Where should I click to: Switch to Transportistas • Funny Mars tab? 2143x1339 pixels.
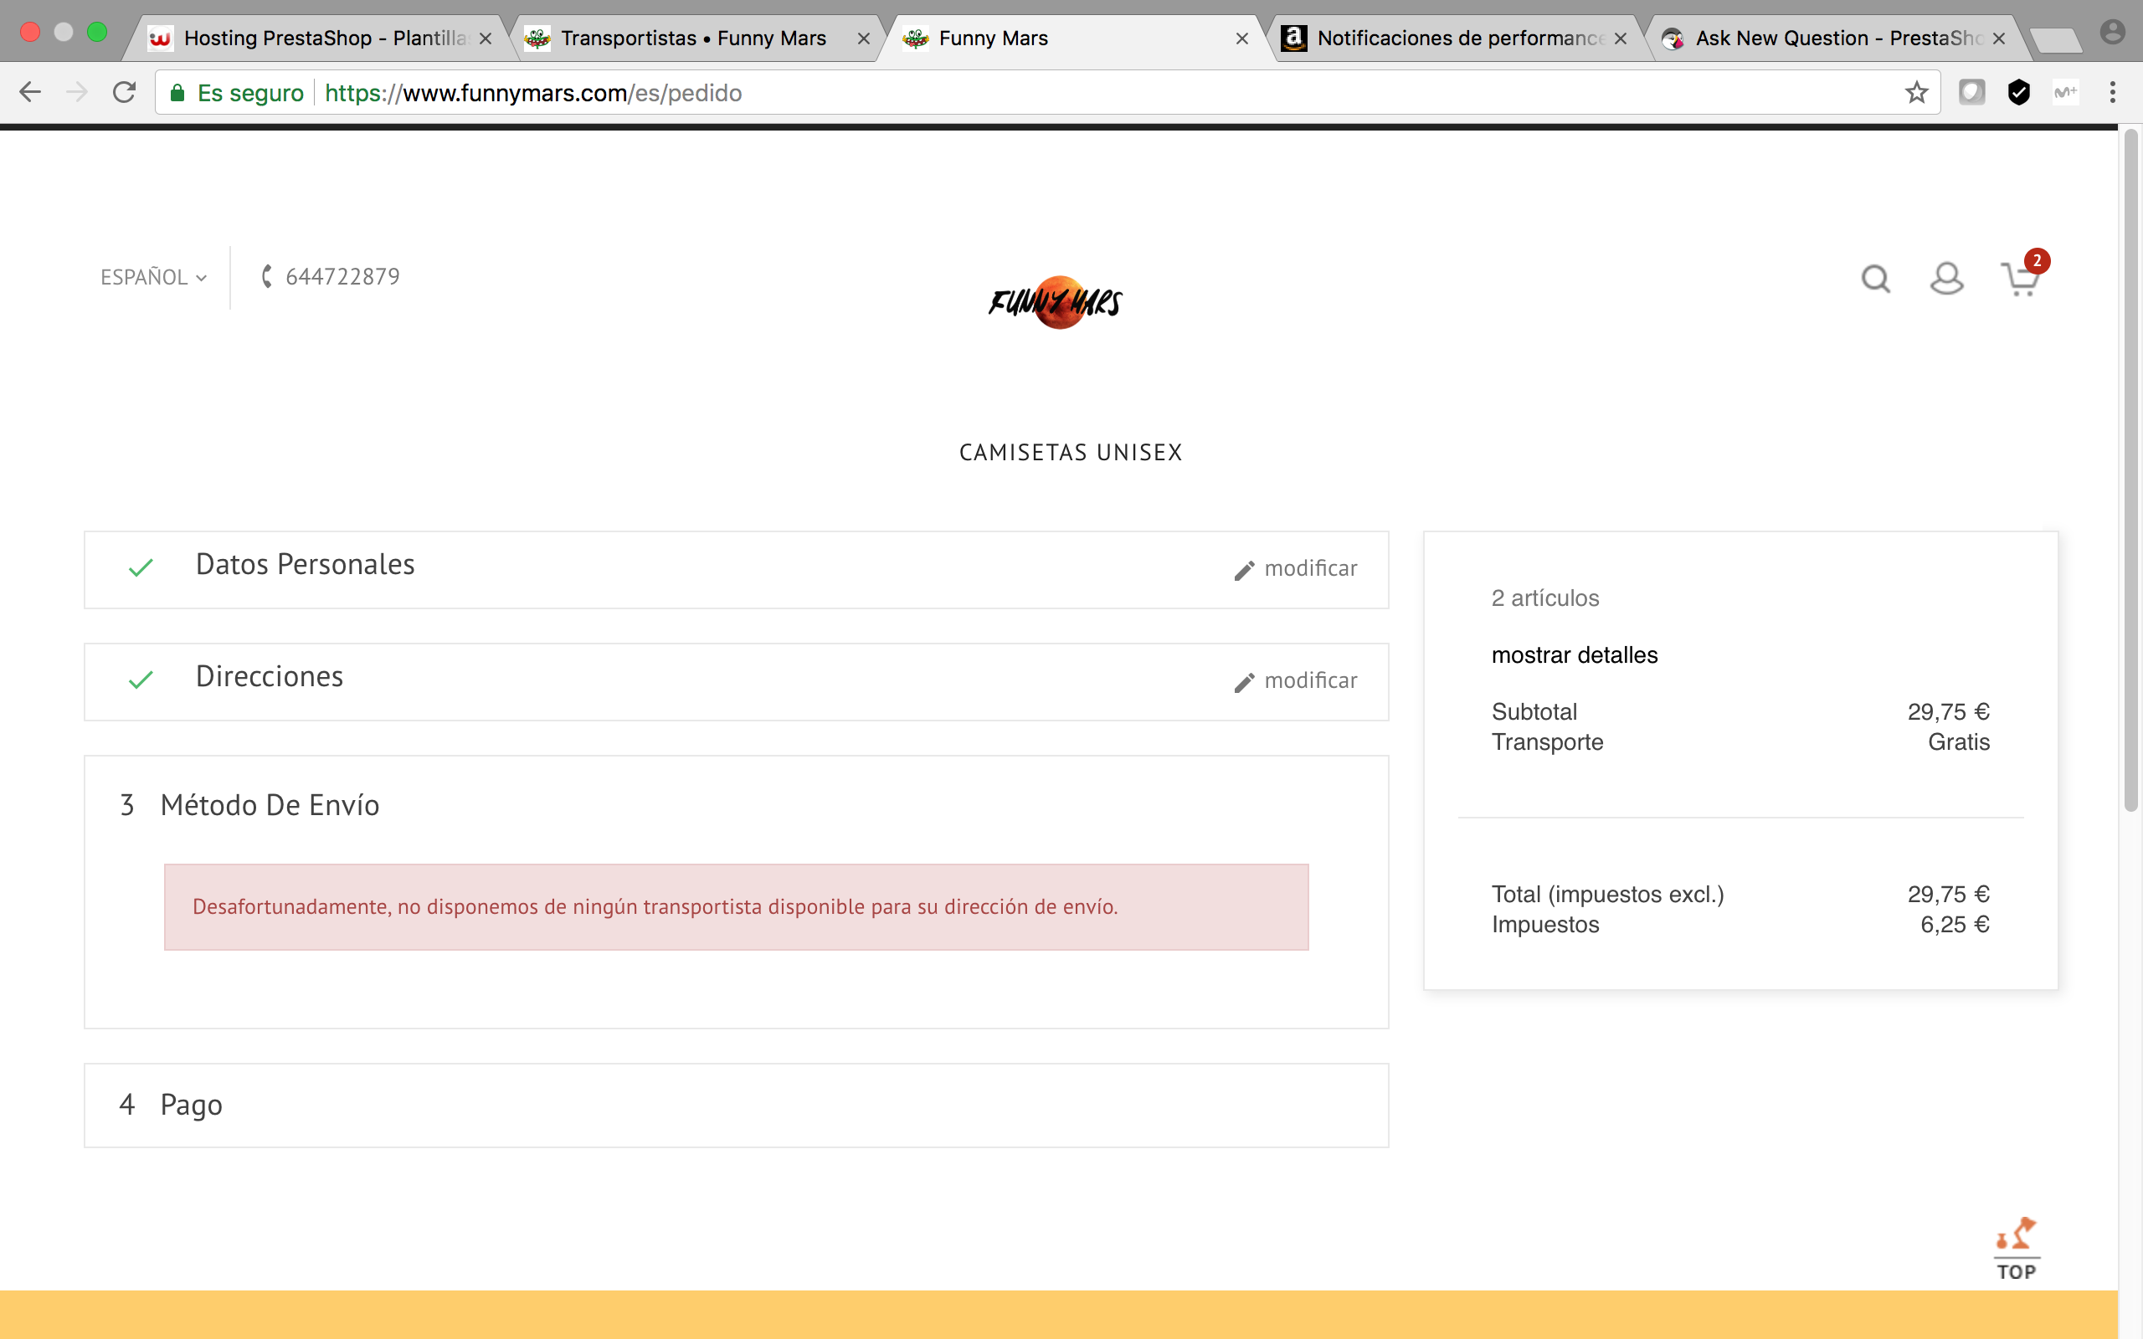[x=692, y=38]
